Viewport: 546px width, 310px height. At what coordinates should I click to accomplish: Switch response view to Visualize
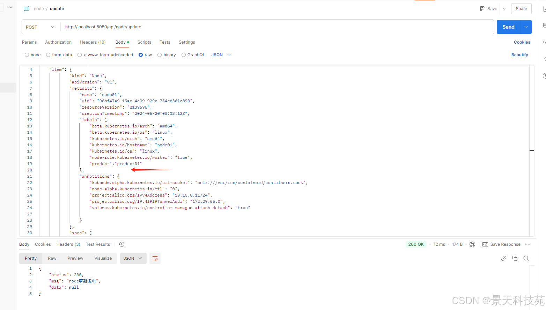(103, 258)
